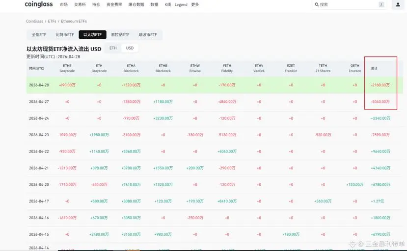The height and width of the screenshot is (251, 407).
Task: Click the 总计 column header
Action: [374, 68]
